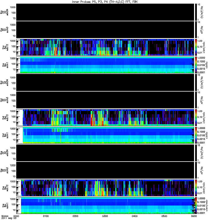Click the '100' frequency tick of thd fbk edc12
Image resolution: width=210 pixels, height=224 pixels.
click(x=13, y=117)
